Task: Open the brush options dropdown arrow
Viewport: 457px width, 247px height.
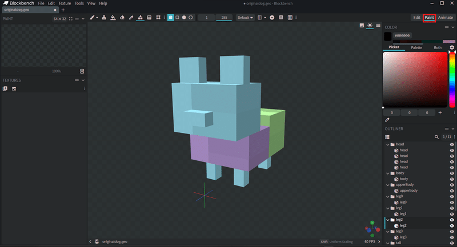Action: coord(97,18)
